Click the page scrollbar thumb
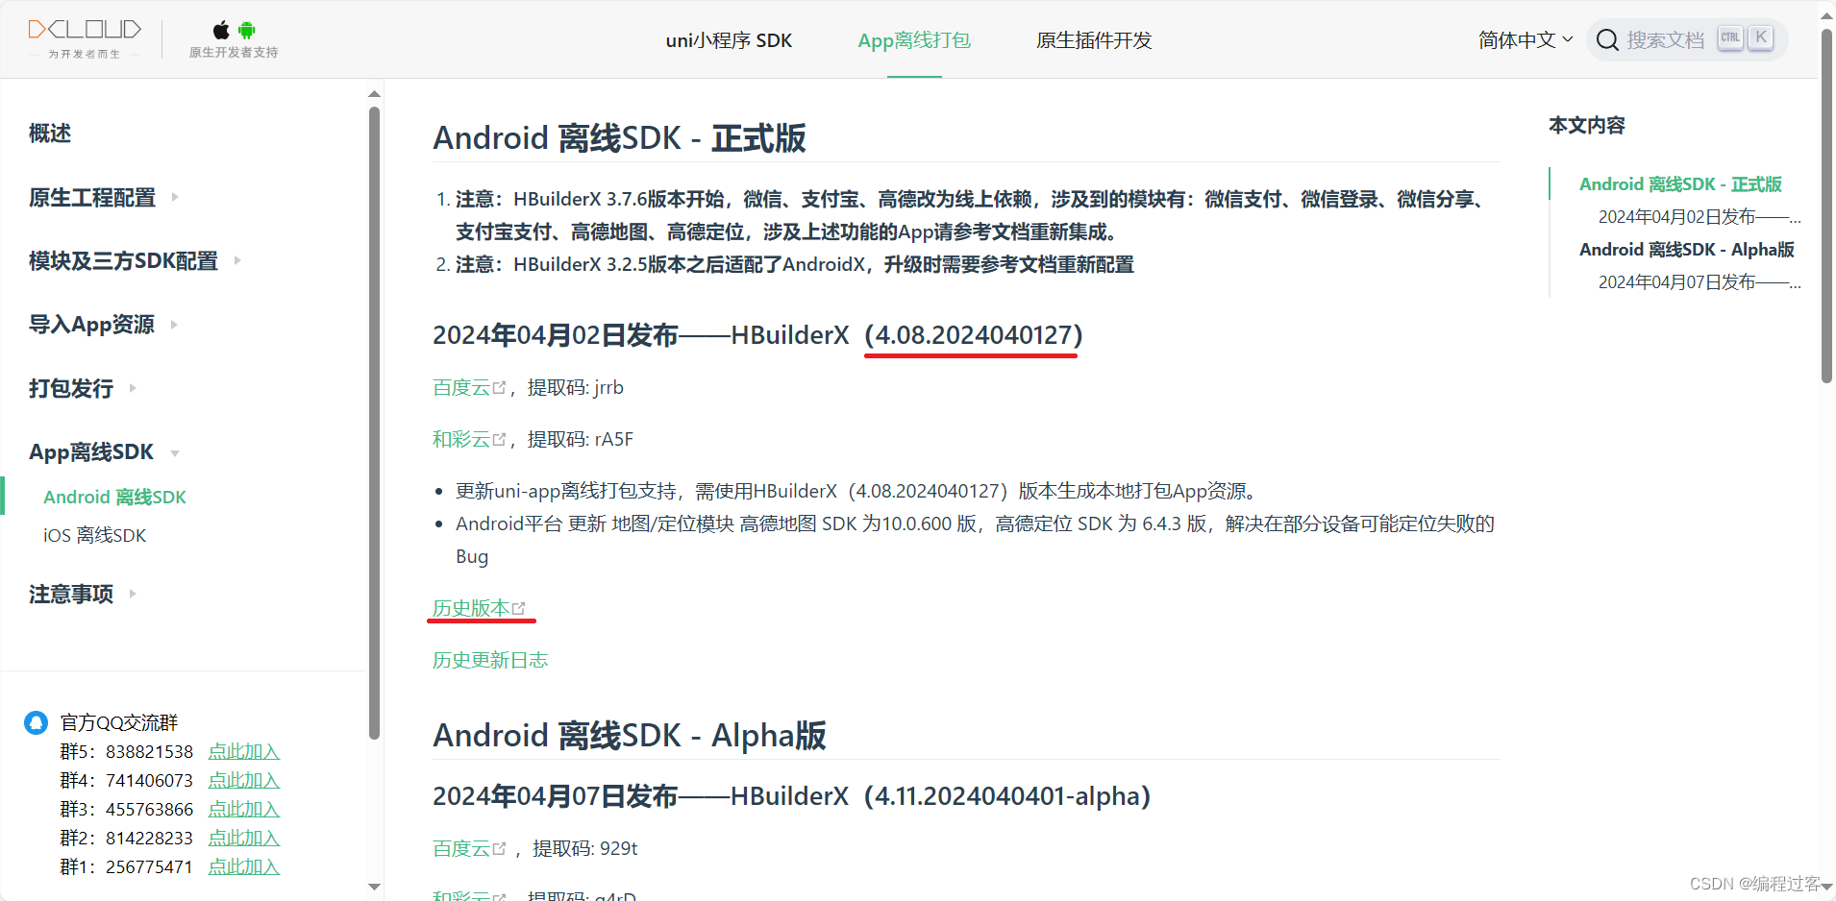The image size is (1836, 901). pyautogui.click(x=1826, y=206)
